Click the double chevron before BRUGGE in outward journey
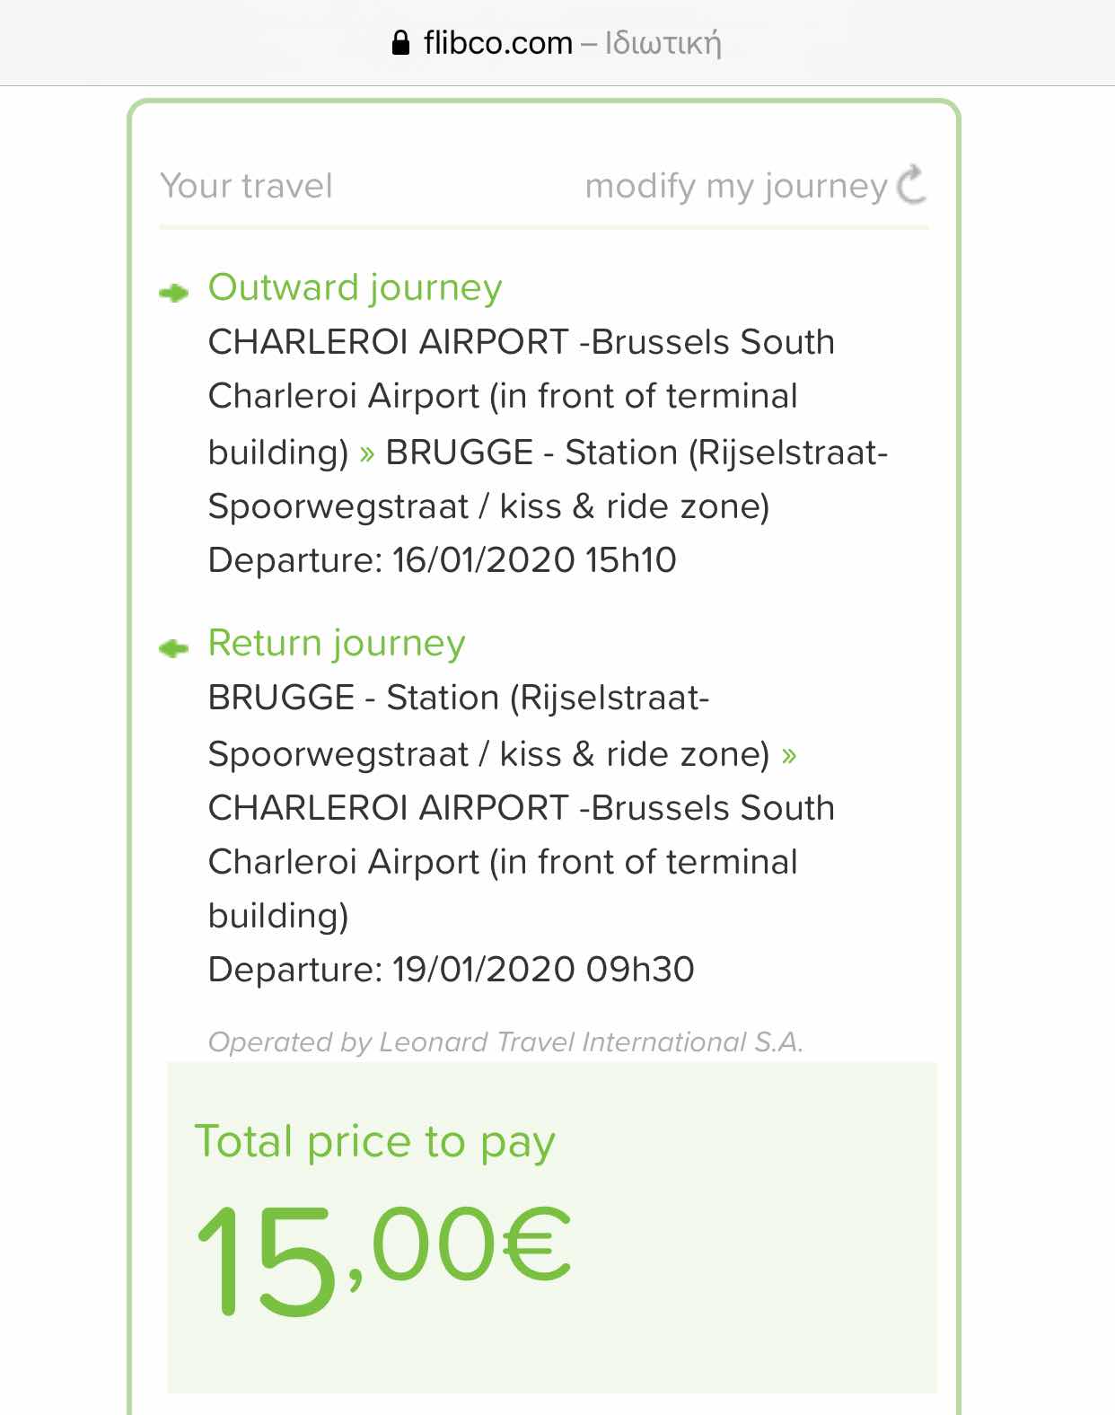This screenshot has width=1115, height=1415. 366,453
